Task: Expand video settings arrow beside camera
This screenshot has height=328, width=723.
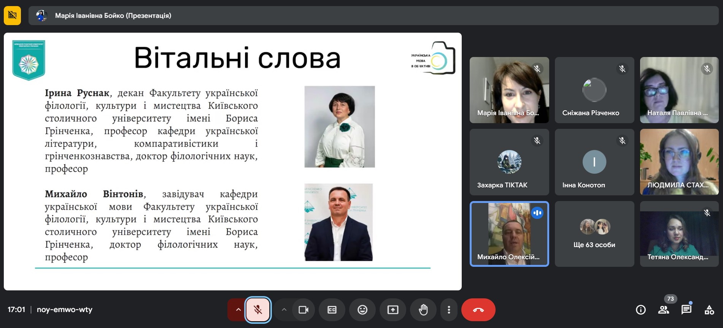Action: coord(284,310)
